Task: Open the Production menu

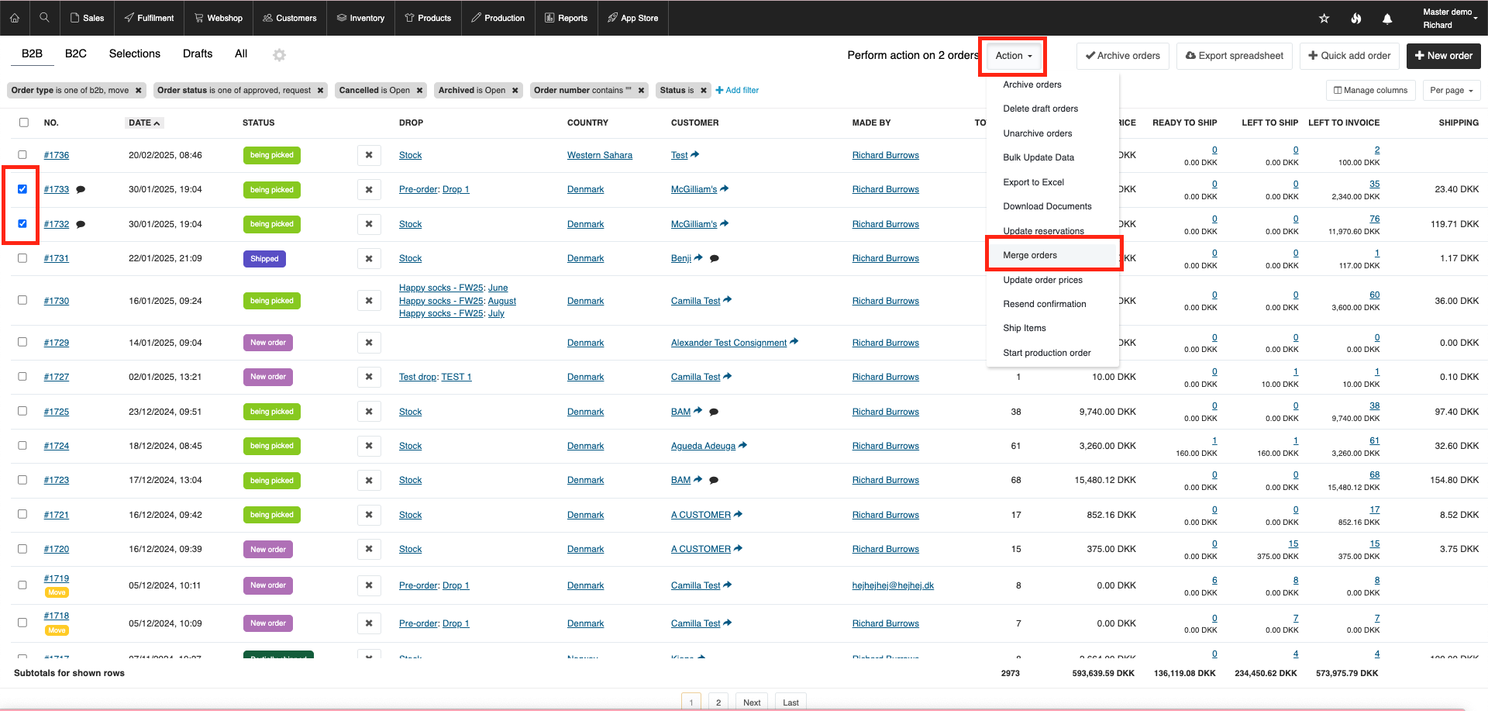Action: click(x=498, y=18)
